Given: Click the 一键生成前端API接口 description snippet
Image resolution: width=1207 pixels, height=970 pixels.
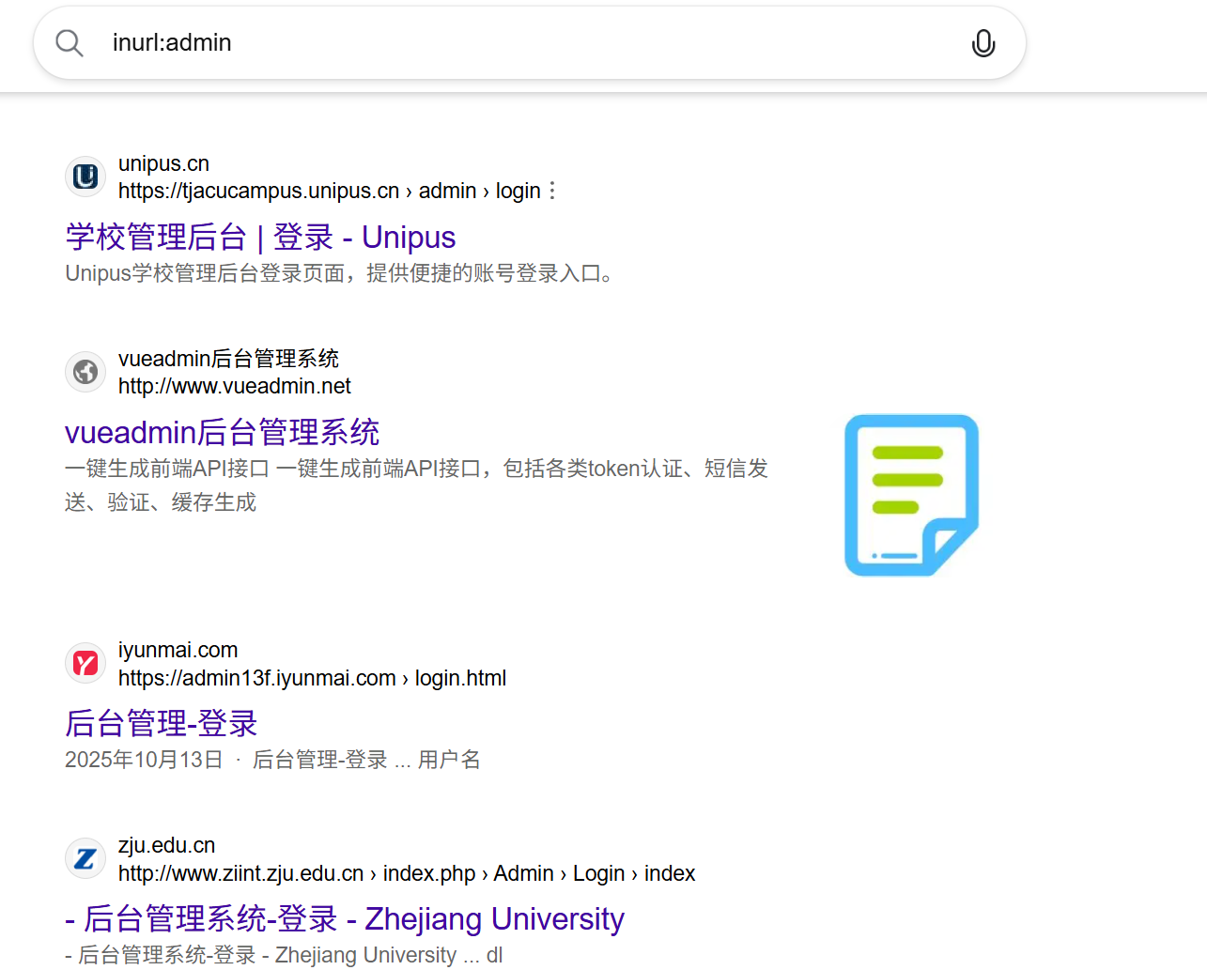Looking at the screenshot, I should 417,485.
